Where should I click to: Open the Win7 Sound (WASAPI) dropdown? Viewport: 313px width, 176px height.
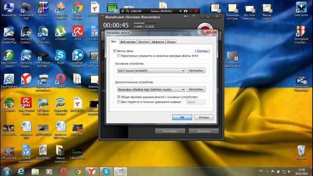(x=151, y=70)
